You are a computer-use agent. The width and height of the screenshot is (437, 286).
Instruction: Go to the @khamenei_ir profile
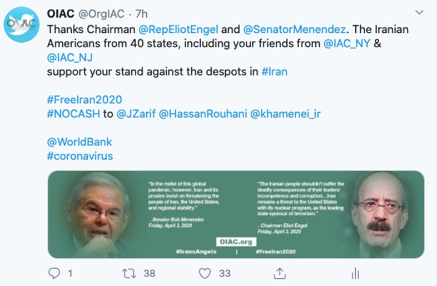pyautogui.click(x=286, y=114)
